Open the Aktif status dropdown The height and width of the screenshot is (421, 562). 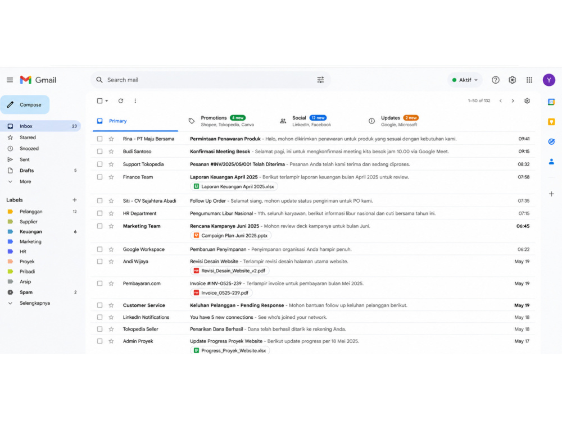(465, 80)
